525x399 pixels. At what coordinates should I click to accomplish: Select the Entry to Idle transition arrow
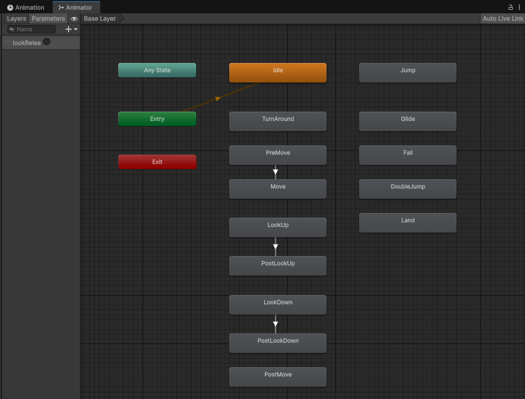[x=218, y=98]
